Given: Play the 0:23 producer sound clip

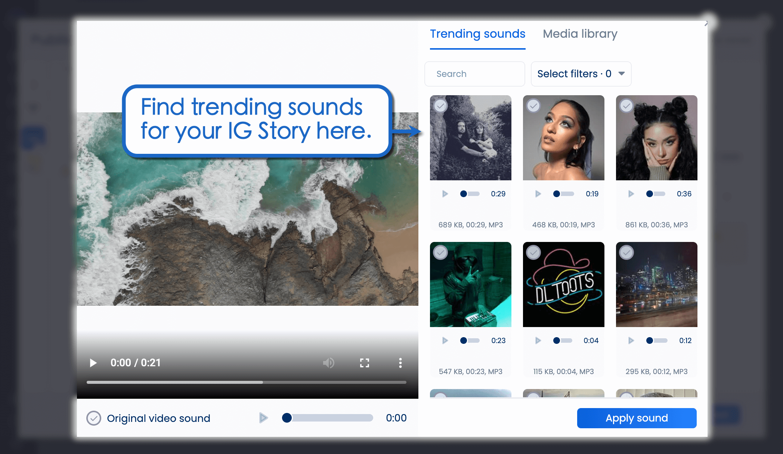Looking at the screenshot, I should click(x=445, y=340).
